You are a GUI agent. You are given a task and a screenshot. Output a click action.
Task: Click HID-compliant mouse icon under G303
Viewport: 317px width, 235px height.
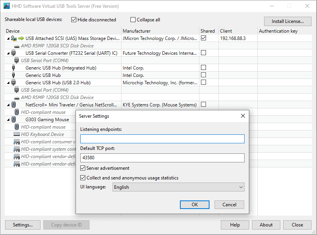coord(17,127)
